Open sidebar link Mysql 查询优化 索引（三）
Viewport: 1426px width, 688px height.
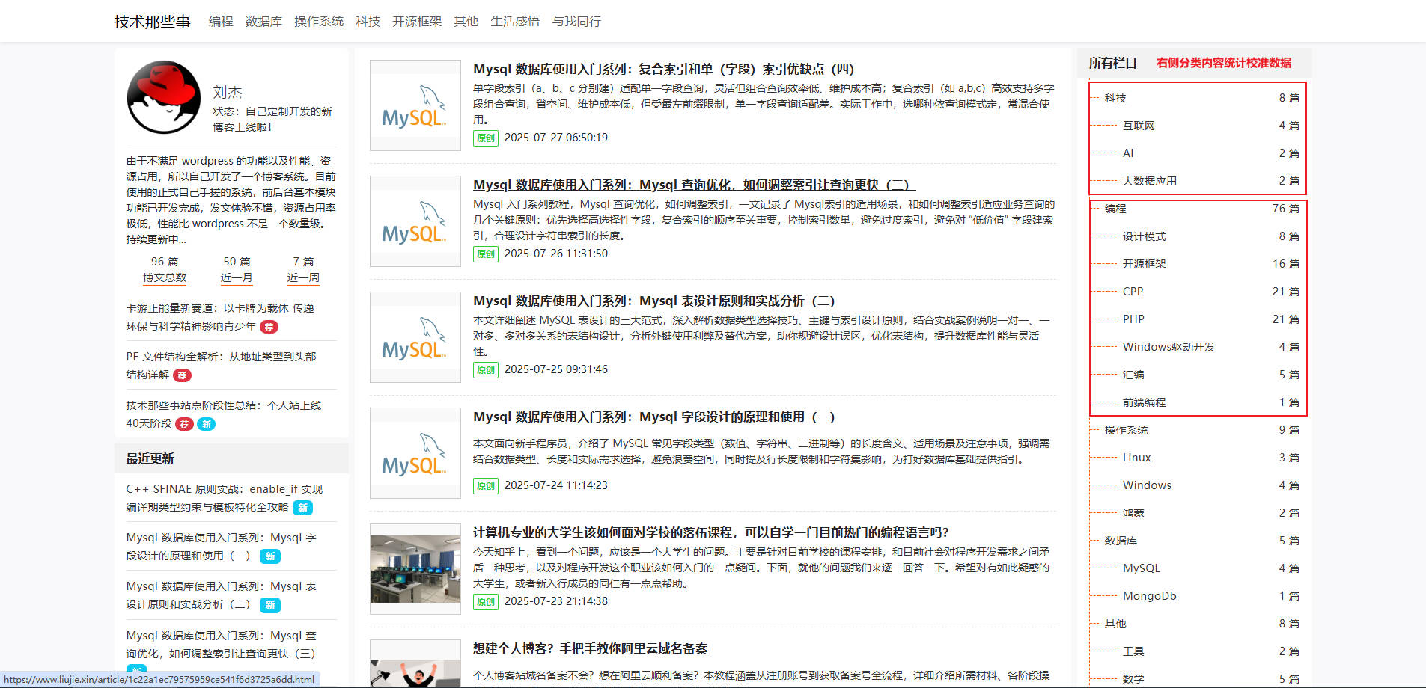click(221, 645)
